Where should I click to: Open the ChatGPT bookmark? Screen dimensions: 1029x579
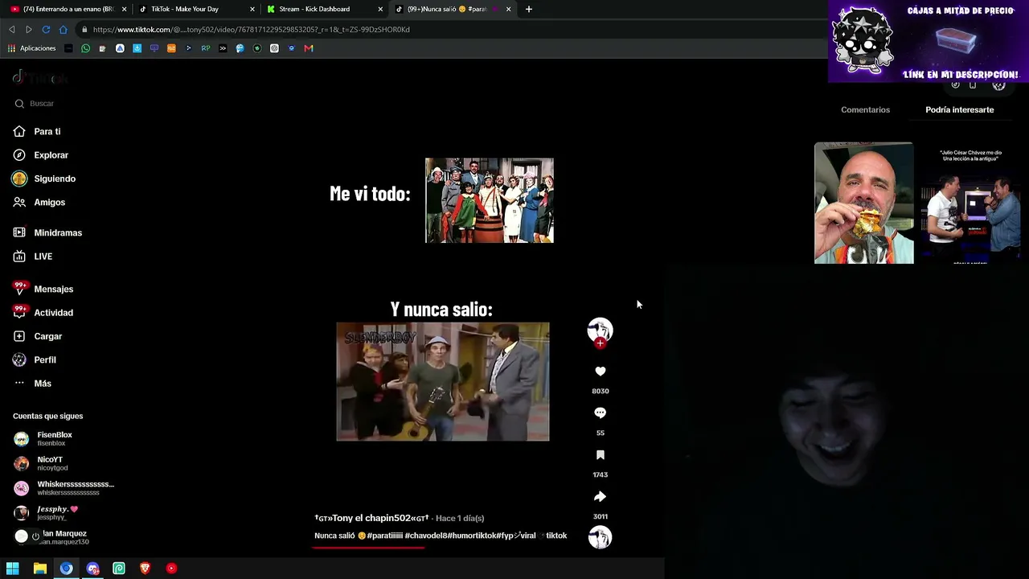click(x=274, y=48)
